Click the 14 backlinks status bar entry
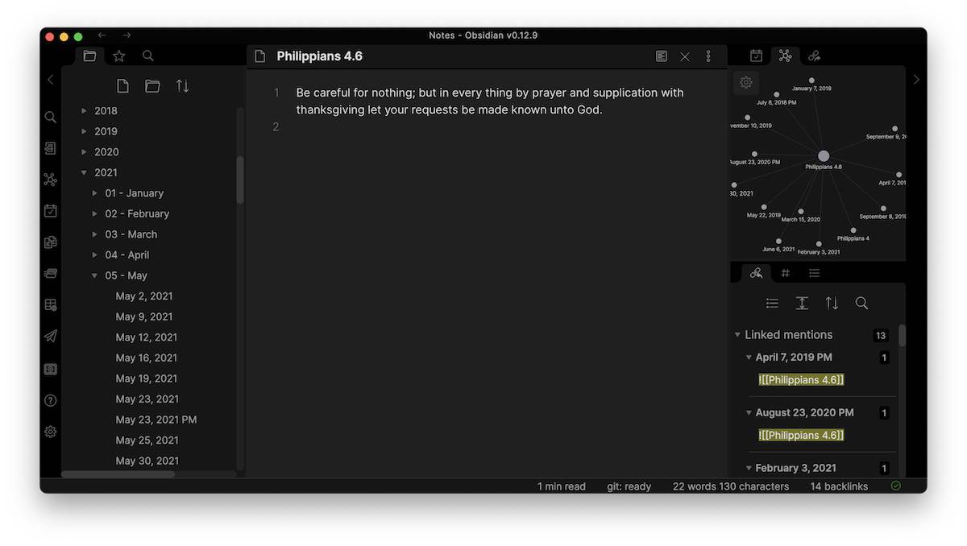Viewport: 967px width, 546px height. (x=839, y=486)
